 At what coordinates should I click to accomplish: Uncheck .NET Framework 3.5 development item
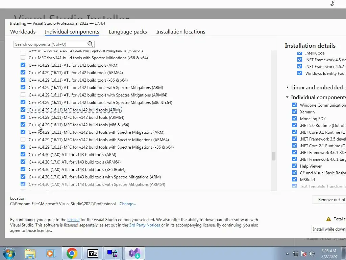(x=294, y=138)
